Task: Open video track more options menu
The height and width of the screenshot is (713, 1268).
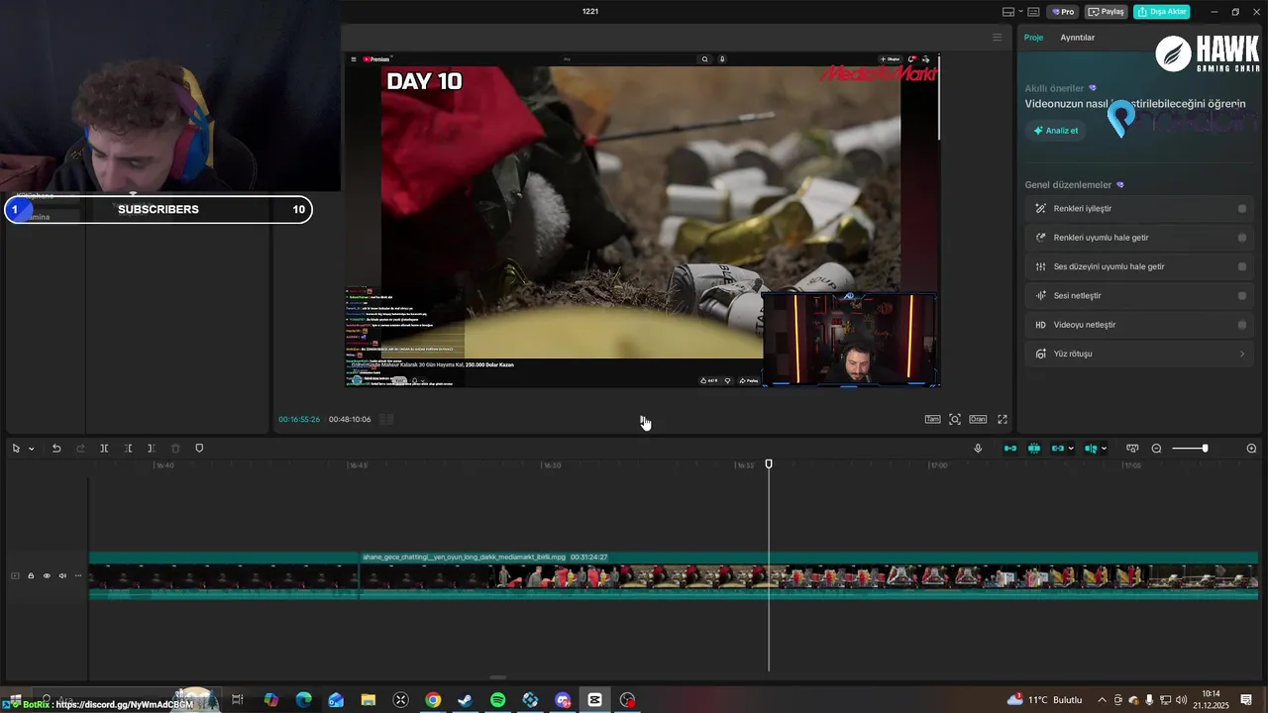Action: 78,575
